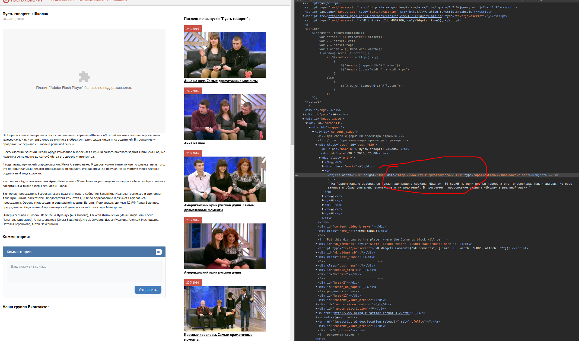The width and height of the screenshot is (579, 341).
Task: Click ellipsis badge in random_video_contener node
Action: [x=378, y=304]
